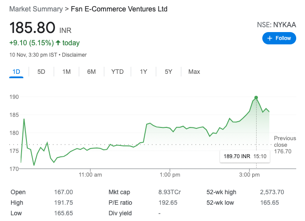Open the Market Summary link
Screen dimensions: 305x221
[36, 9]
